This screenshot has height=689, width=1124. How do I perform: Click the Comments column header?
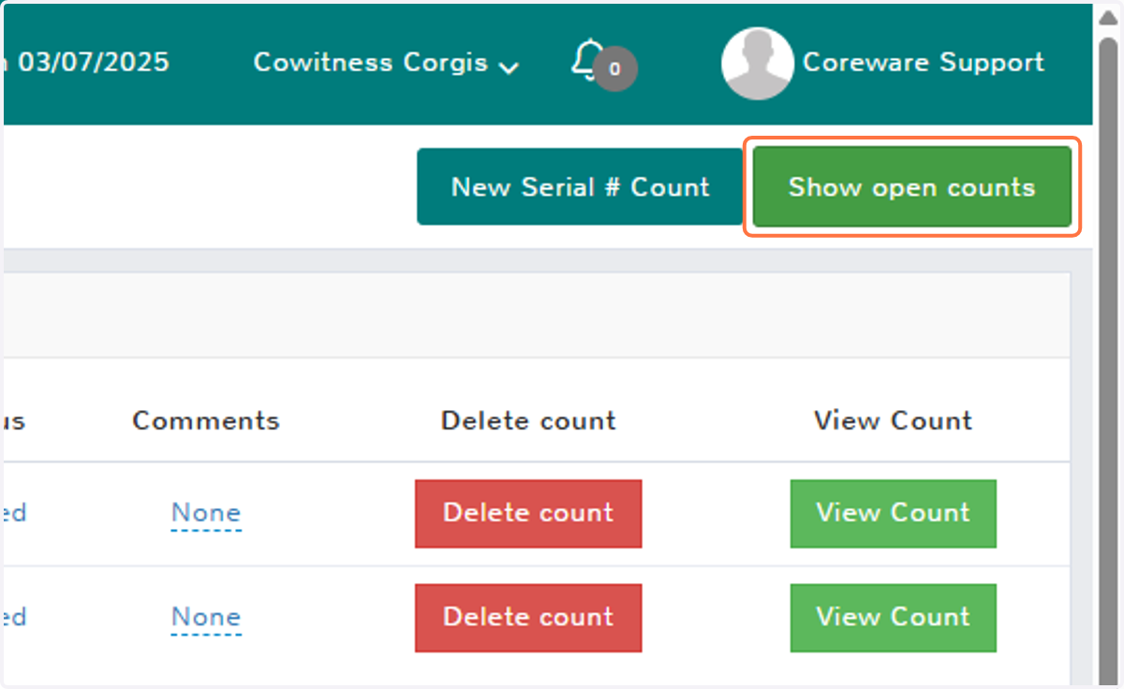click(206, 420)
